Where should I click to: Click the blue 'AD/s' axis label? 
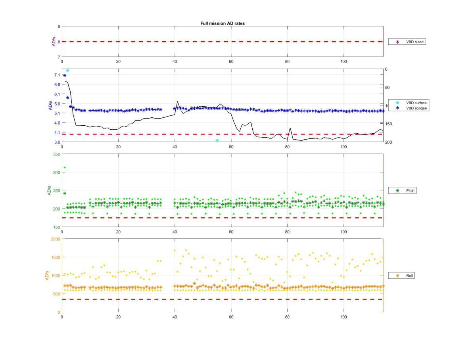coord(50,105)
